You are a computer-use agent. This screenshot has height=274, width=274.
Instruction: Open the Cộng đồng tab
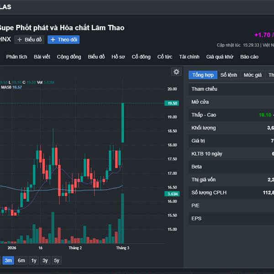(69, 57)
